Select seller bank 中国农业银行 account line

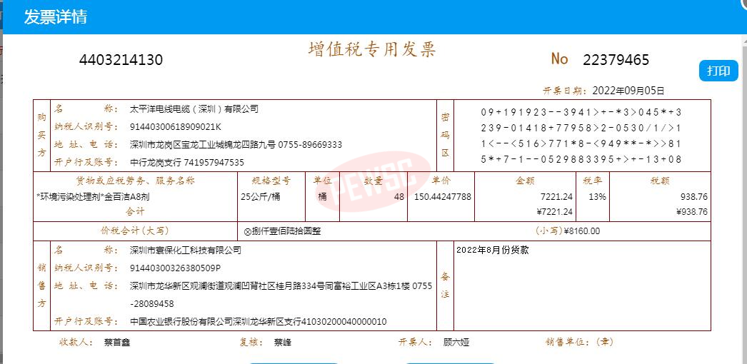[x=259, y=322]
